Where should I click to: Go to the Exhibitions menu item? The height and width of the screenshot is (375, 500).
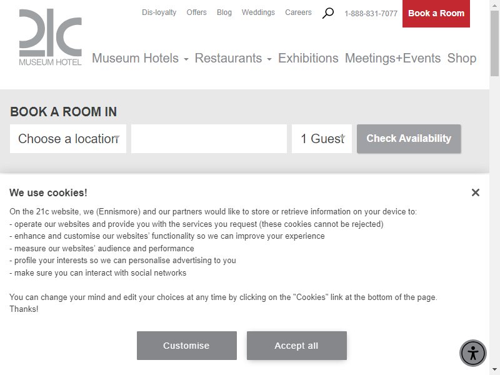tap(308, 58)
